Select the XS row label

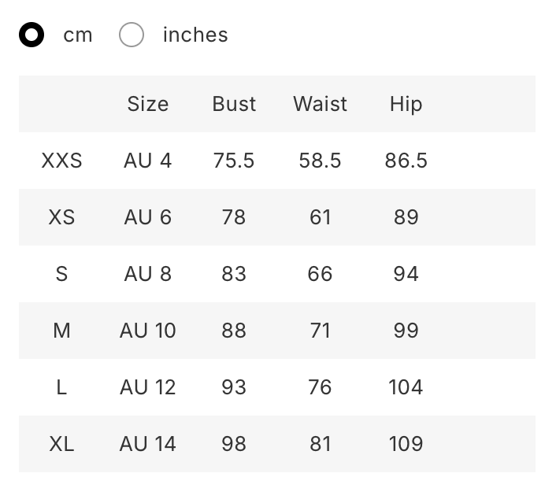click(x=61, y=217)
